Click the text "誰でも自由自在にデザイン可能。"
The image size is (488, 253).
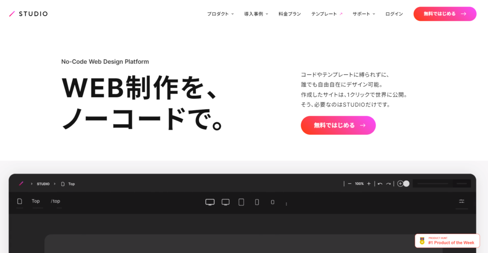point(342,85)
